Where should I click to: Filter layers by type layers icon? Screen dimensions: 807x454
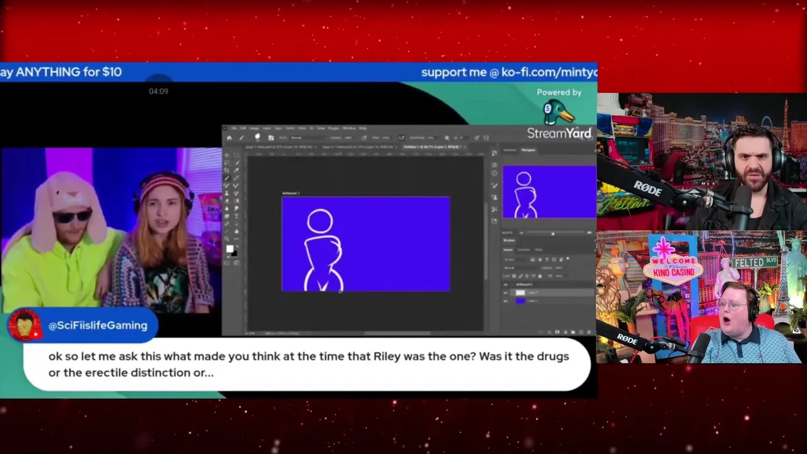point(547,259)
